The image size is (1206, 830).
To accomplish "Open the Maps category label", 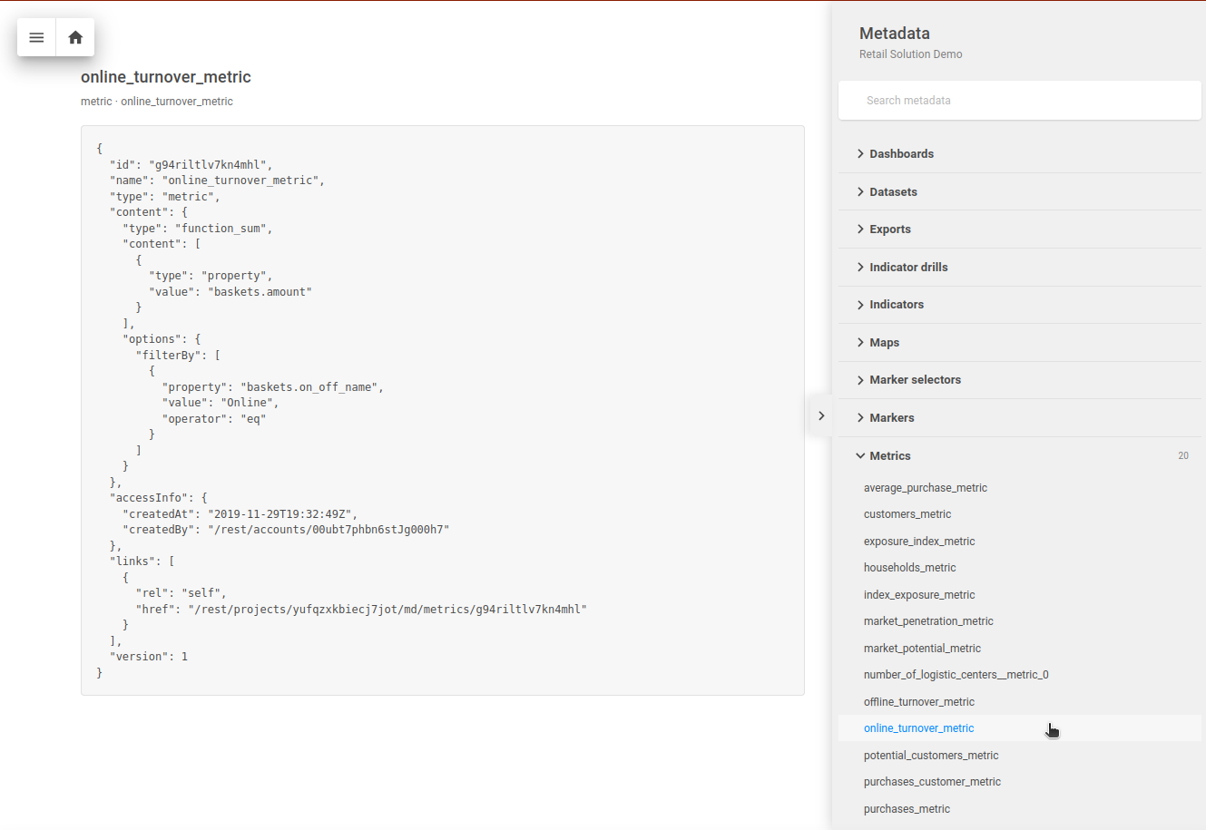I will pyautogui.click(x=884, y=342).
